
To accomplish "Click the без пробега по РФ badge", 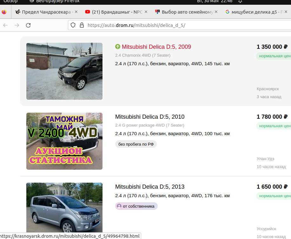I will coord(136,144).
